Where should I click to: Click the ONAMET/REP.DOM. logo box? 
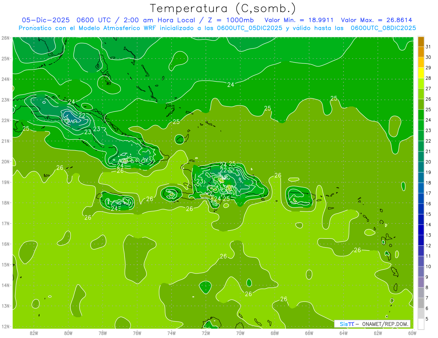coord(372,324)
